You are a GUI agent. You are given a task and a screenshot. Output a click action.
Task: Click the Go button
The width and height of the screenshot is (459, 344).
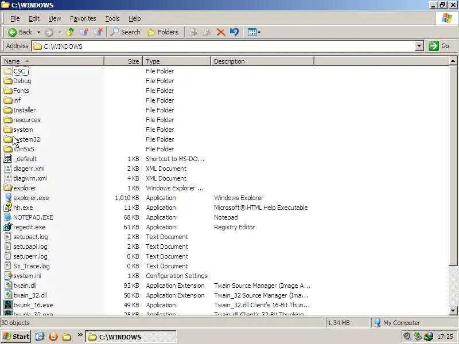439,46
